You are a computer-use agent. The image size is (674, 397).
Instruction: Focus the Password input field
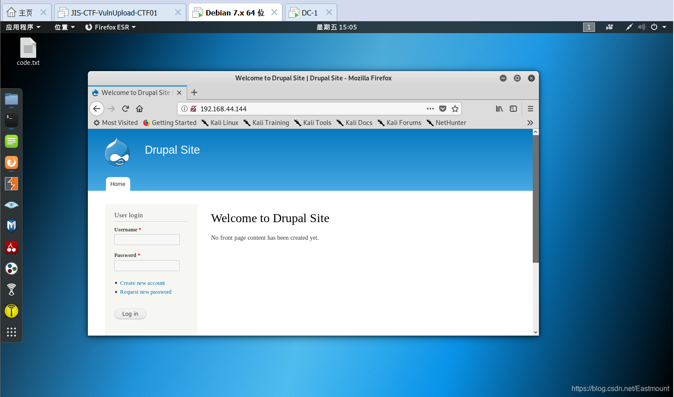click(x=147, y=265)
